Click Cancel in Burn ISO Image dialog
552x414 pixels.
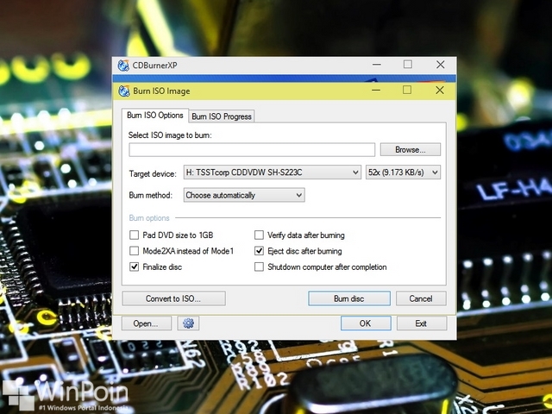(421, 298)
